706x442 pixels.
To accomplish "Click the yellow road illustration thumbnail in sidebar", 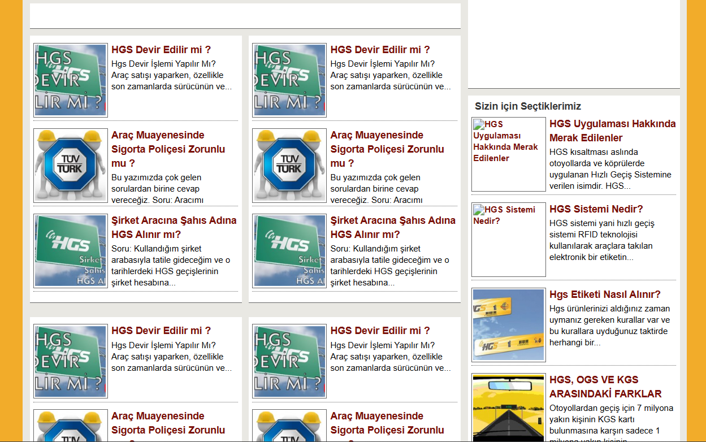I will [x=509, y=408].
